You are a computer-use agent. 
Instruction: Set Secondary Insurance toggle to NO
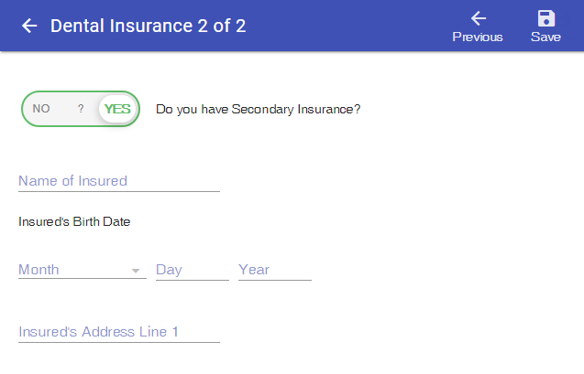click(41, 109)
